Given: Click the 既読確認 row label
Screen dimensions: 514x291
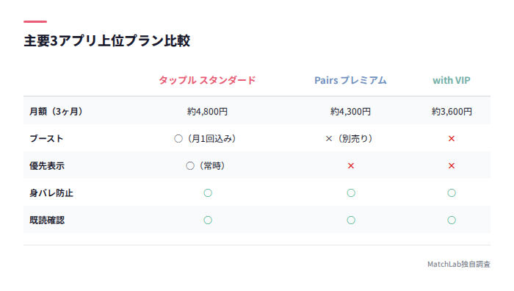Looking at the screenshot, I should click(x=47, y=220).
